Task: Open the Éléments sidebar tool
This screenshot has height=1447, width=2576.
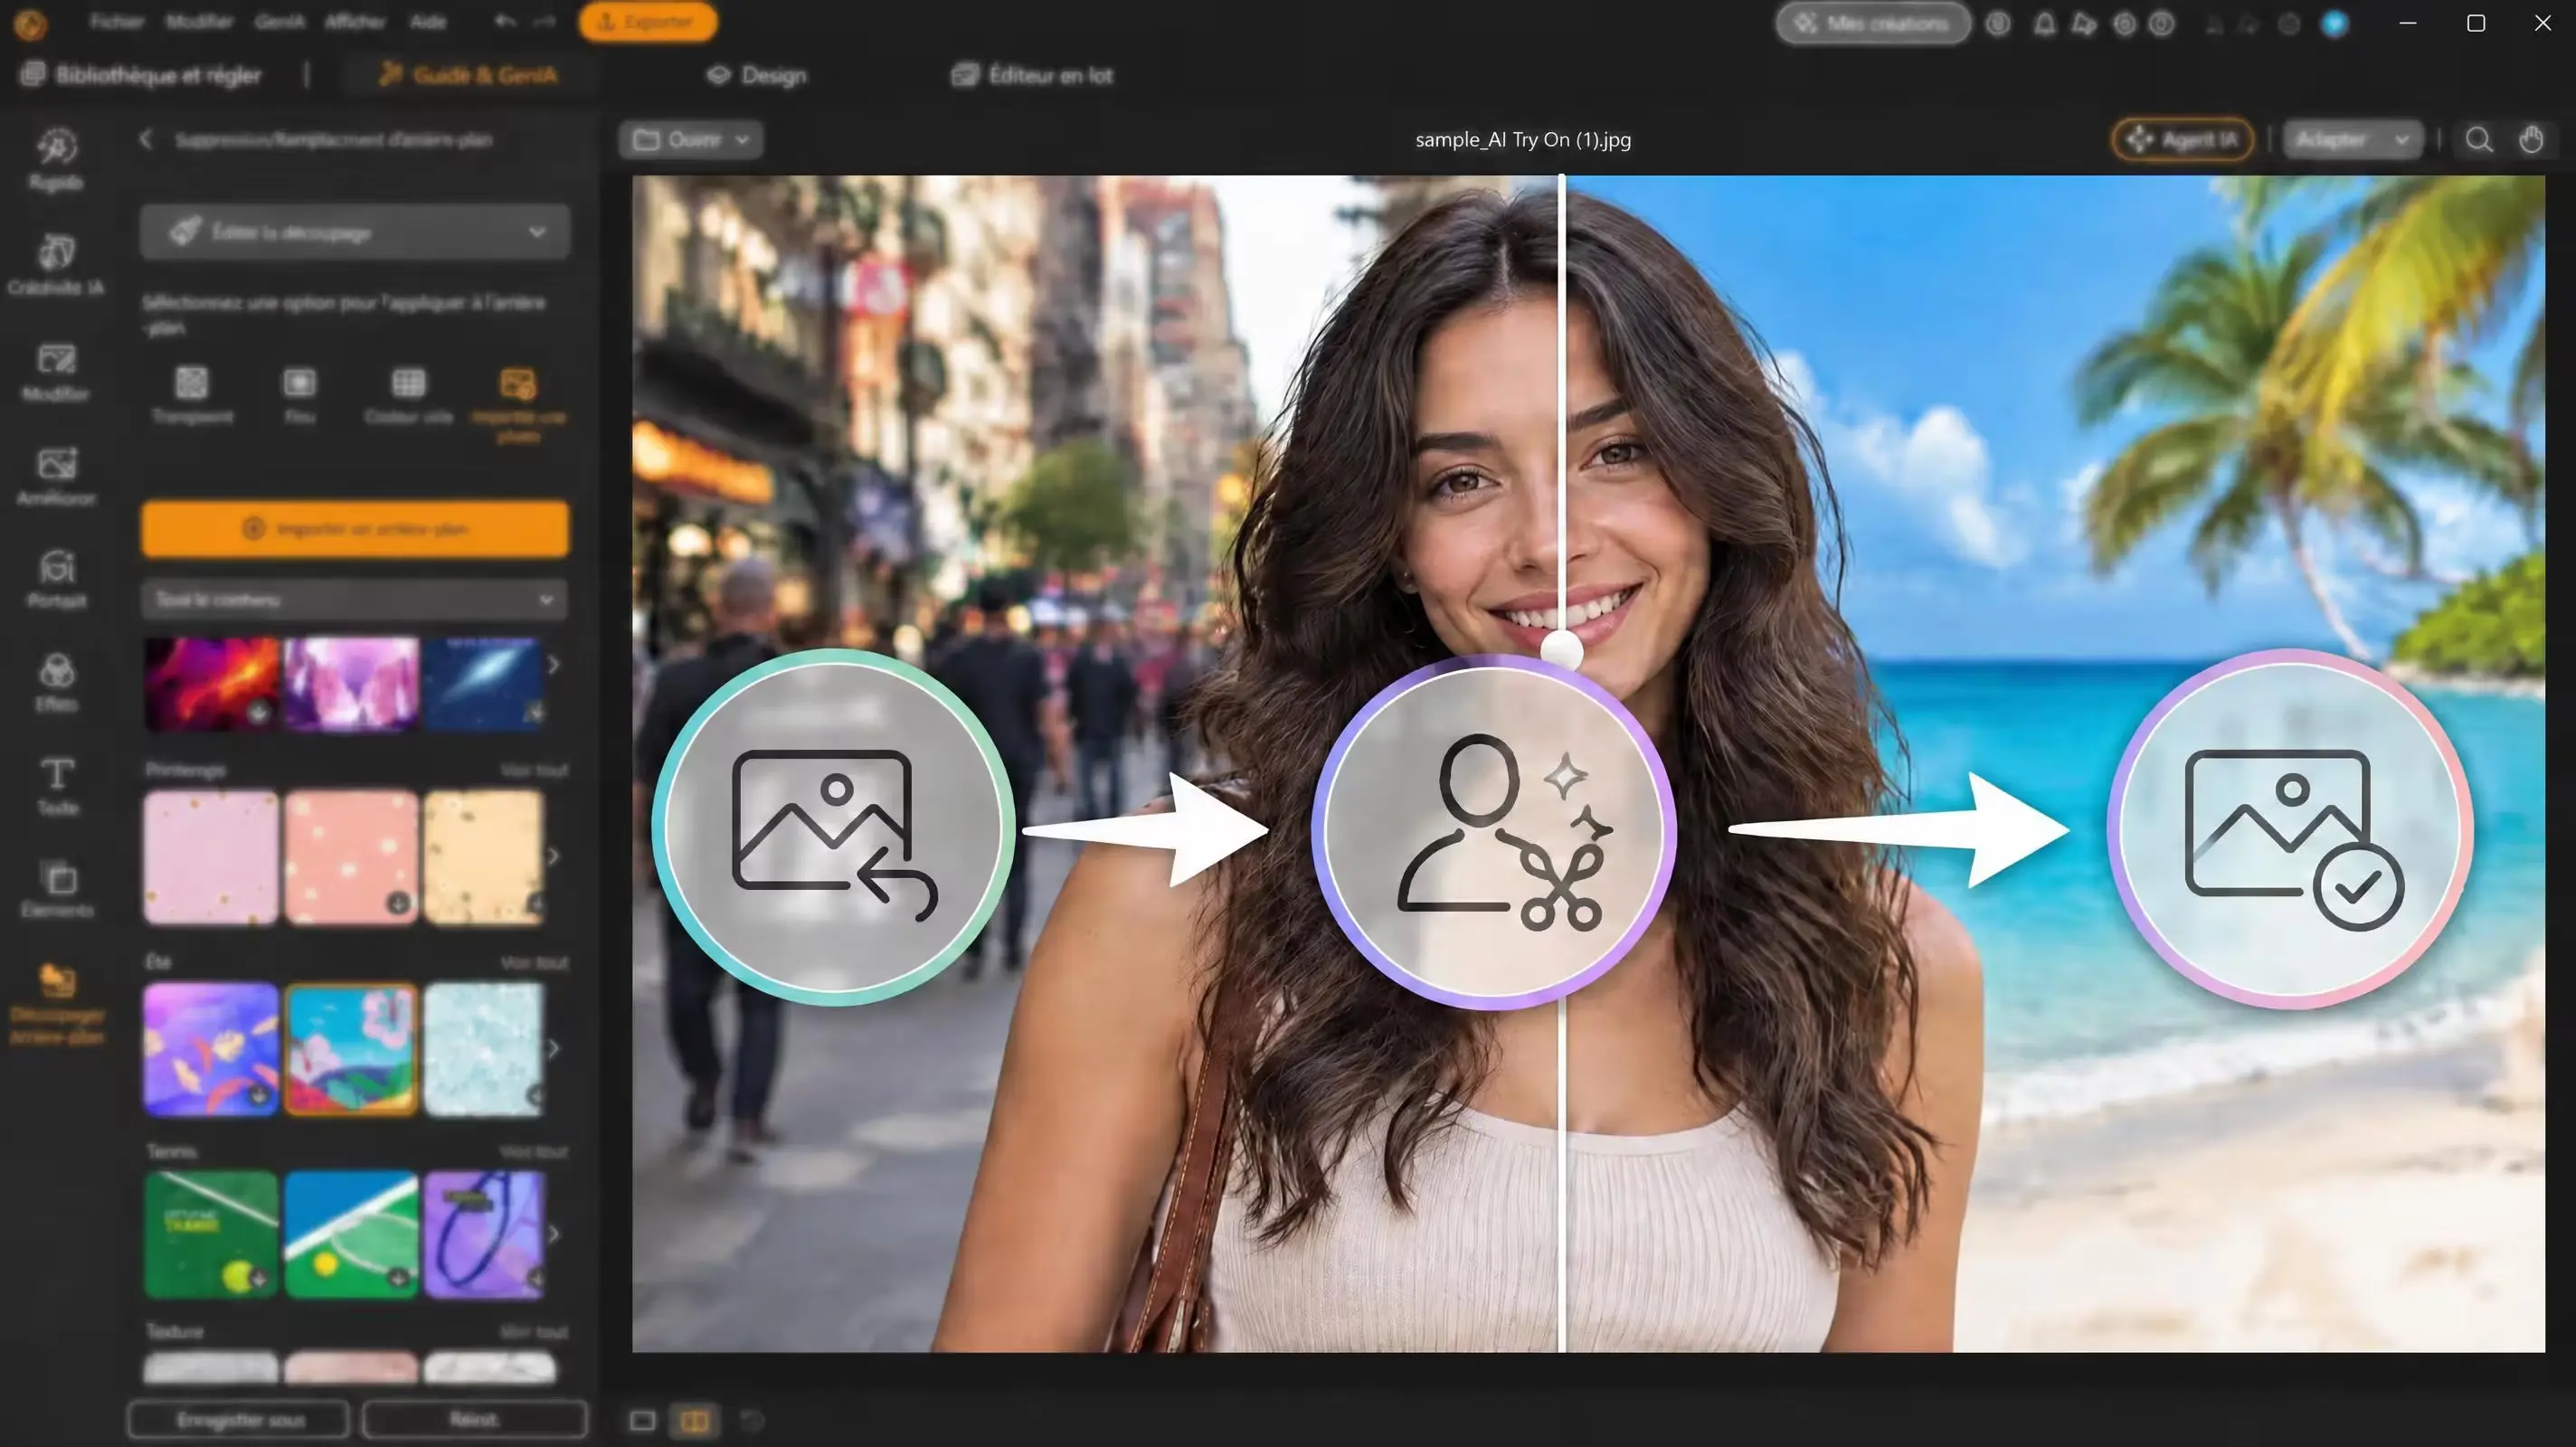Action: point(56,889)
